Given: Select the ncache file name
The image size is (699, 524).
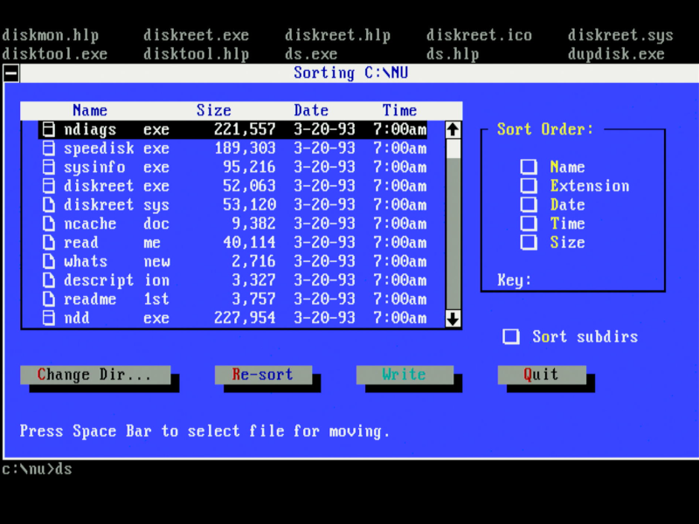Looking at the screenshot, I should (x=90, y=224).
